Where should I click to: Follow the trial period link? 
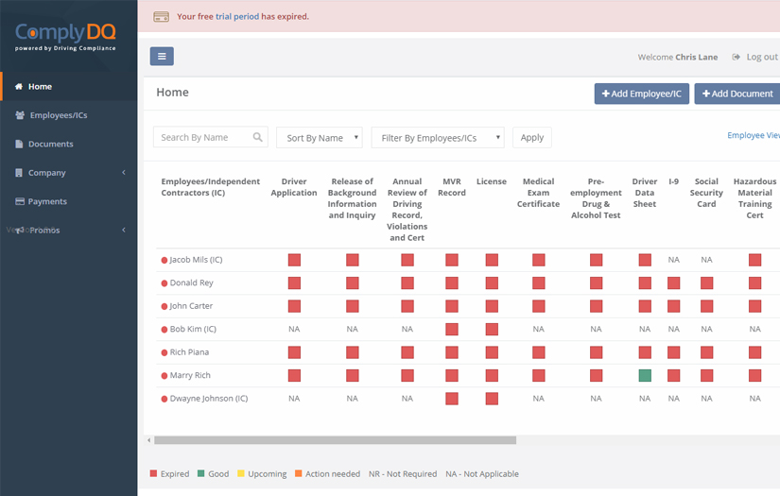(x=237, y=17)
